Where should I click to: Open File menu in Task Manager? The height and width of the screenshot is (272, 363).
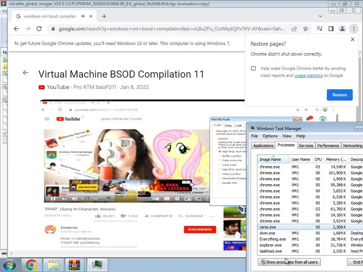(x=255, y=136)
